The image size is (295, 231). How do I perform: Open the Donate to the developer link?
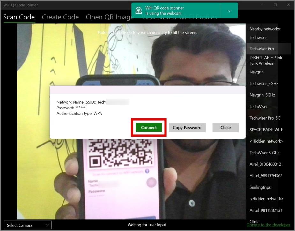pyautogui.click(x=269, y=225)
